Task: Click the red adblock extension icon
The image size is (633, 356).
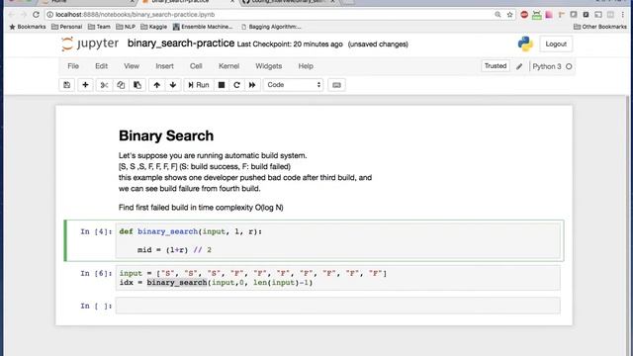Action: click(524, 15)
